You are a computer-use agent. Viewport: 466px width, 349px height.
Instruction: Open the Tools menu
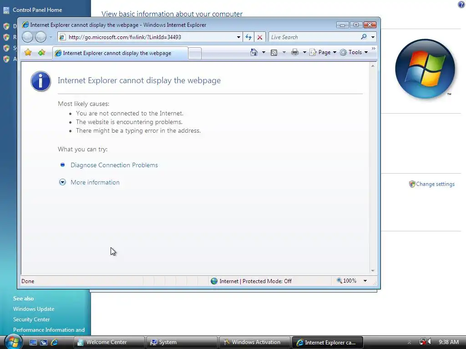click(x=354, y=52)
